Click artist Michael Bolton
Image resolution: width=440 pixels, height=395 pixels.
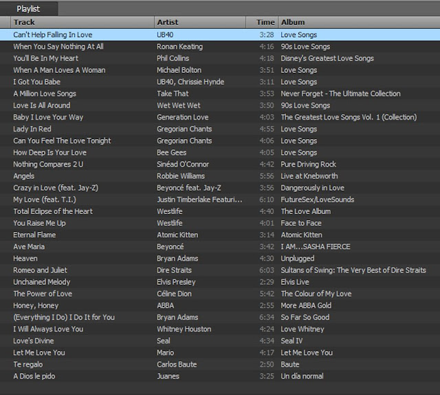click(x=179, y=70)
